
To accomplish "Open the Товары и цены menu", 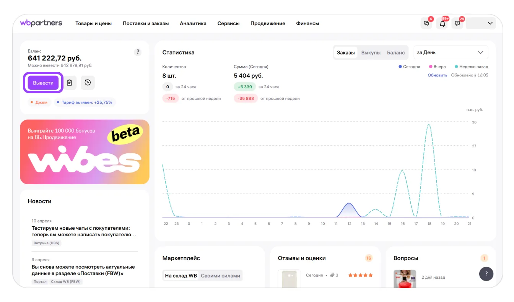I will pyautogui.click(x=93, y=24).
